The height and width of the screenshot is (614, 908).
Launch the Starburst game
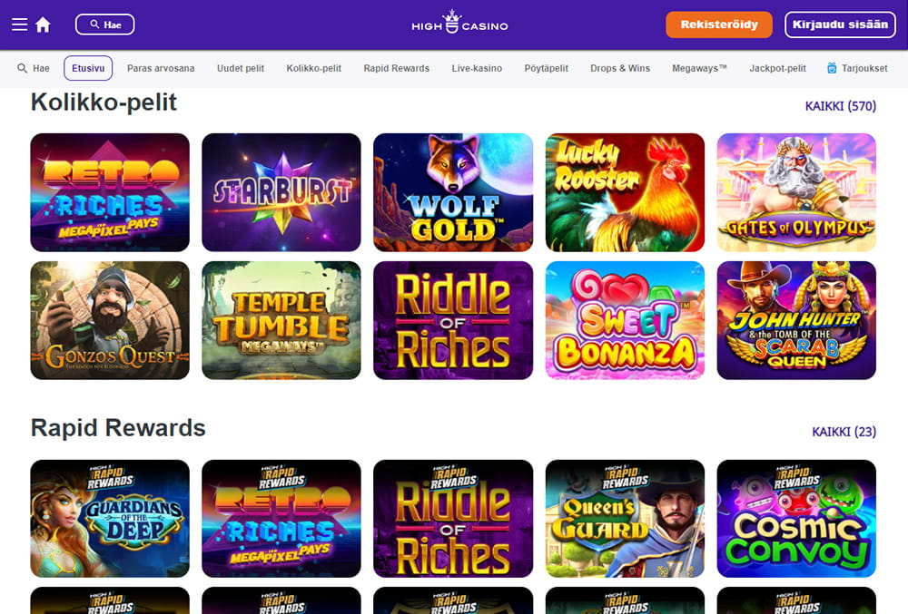pyautogui.click(x=281, y=192)
